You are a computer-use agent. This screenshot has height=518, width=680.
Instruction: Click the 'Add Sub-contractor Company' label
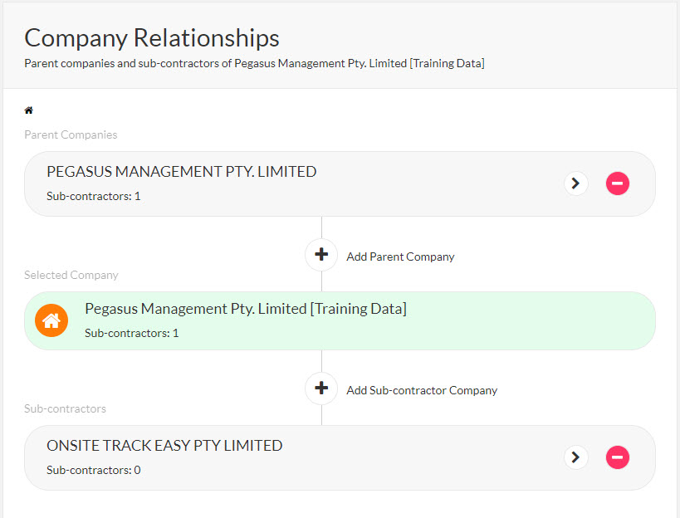pos(421,390)
